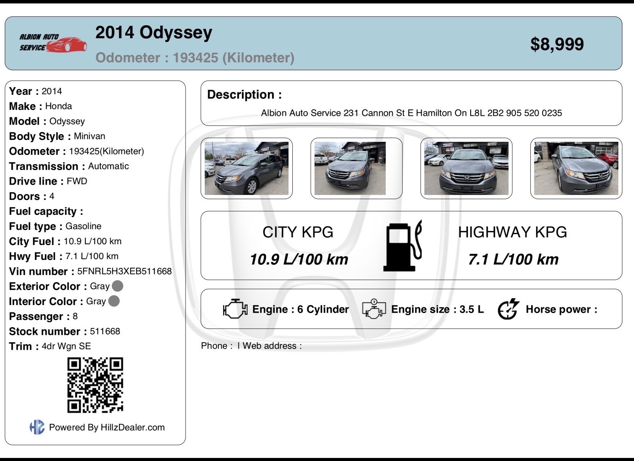Click the fuel pump icon

403,245
